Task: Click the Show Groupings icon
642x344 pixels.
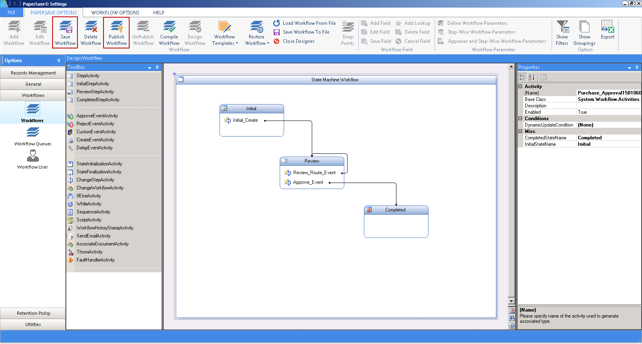Action: pos(584,33)
